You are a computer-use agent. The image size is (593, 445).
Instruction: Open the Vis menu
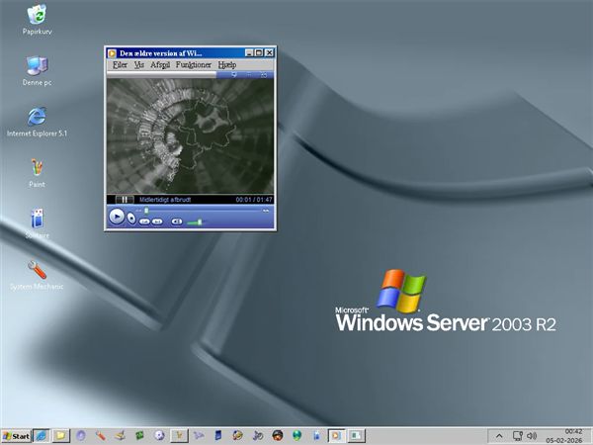point(138,64)
